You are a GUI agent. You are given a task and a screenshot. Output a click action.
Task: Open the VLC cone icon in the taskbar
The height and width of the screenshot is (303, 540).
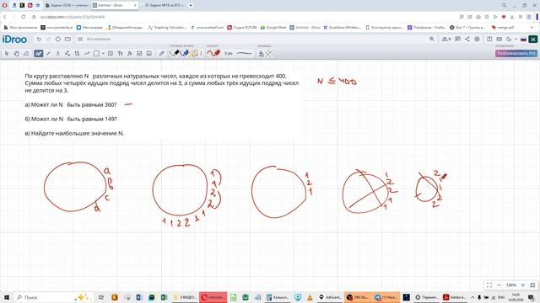click(310, 297)
